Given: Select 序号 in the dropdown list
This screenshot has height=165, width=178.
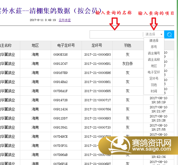Looking at the screenshot, I should [154, 47].
